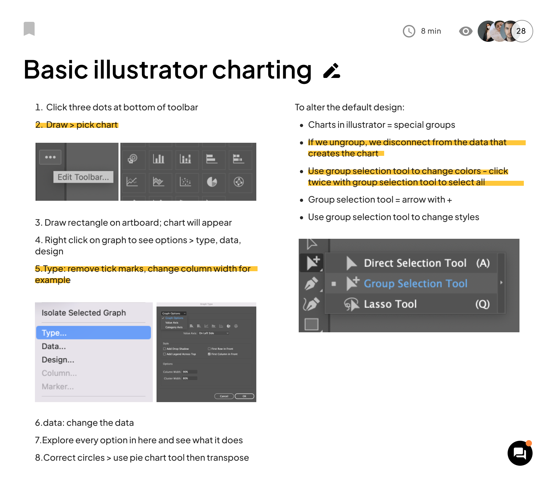
Task: Click the three-dots toolbar button in screenshot
Action: pyautogui.click(x=50, y=157)
